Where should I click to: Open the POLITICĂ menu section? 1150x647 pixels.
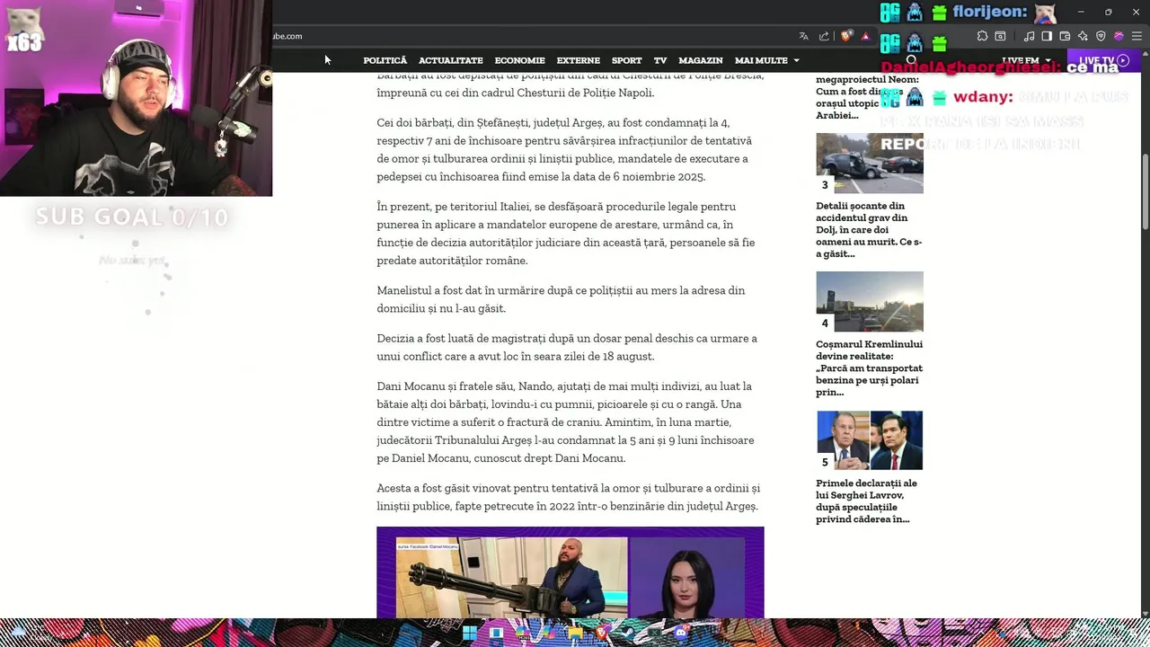(x=385, y=60)
